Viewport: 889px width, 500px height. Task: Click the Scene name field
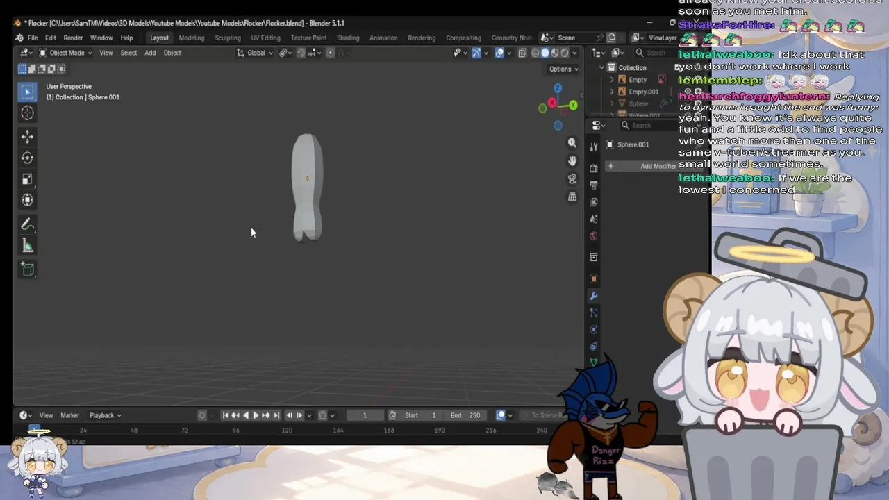click(576, 37)
